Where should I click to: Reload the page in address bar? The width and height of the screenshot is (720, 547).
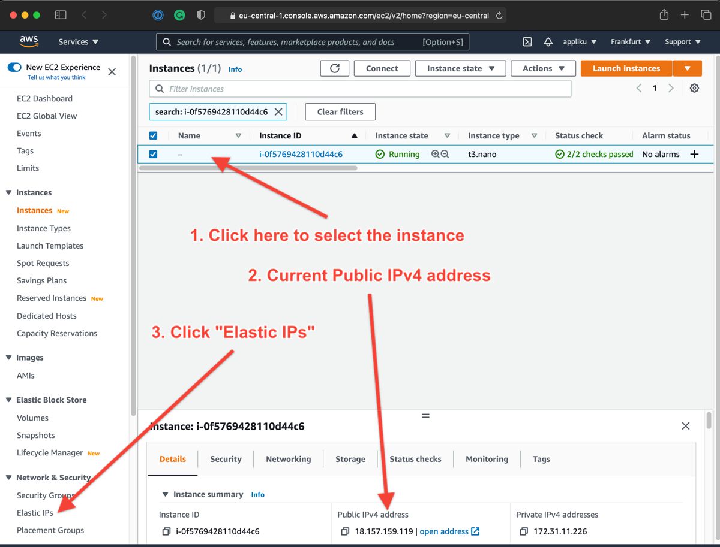(499, 16)
